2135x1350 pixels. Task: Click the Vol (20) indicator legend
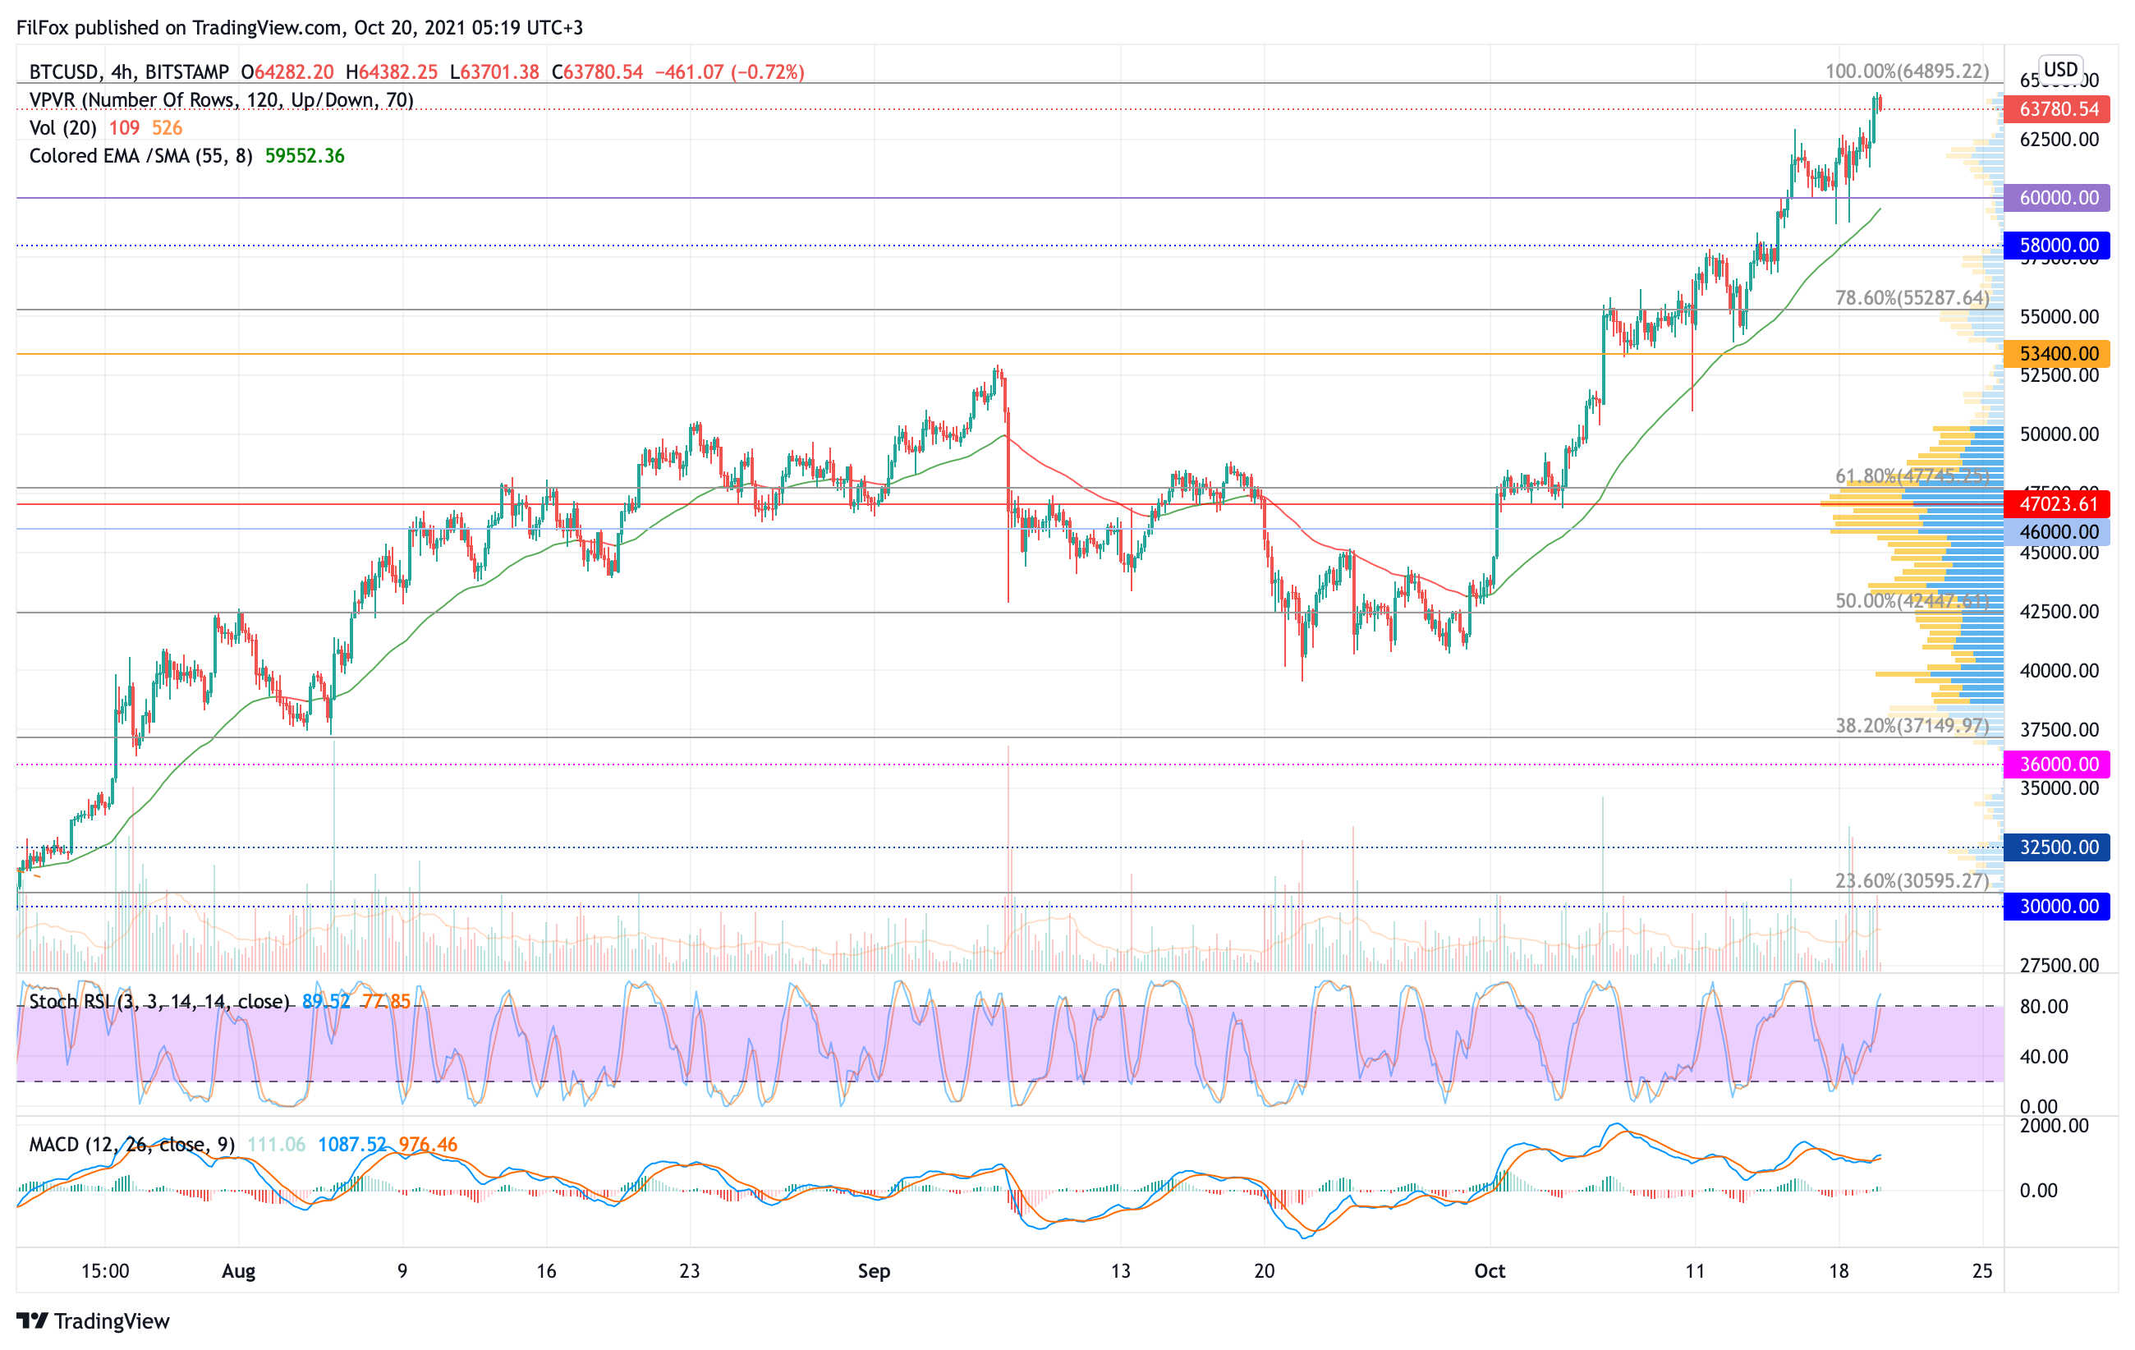point(63,127)
